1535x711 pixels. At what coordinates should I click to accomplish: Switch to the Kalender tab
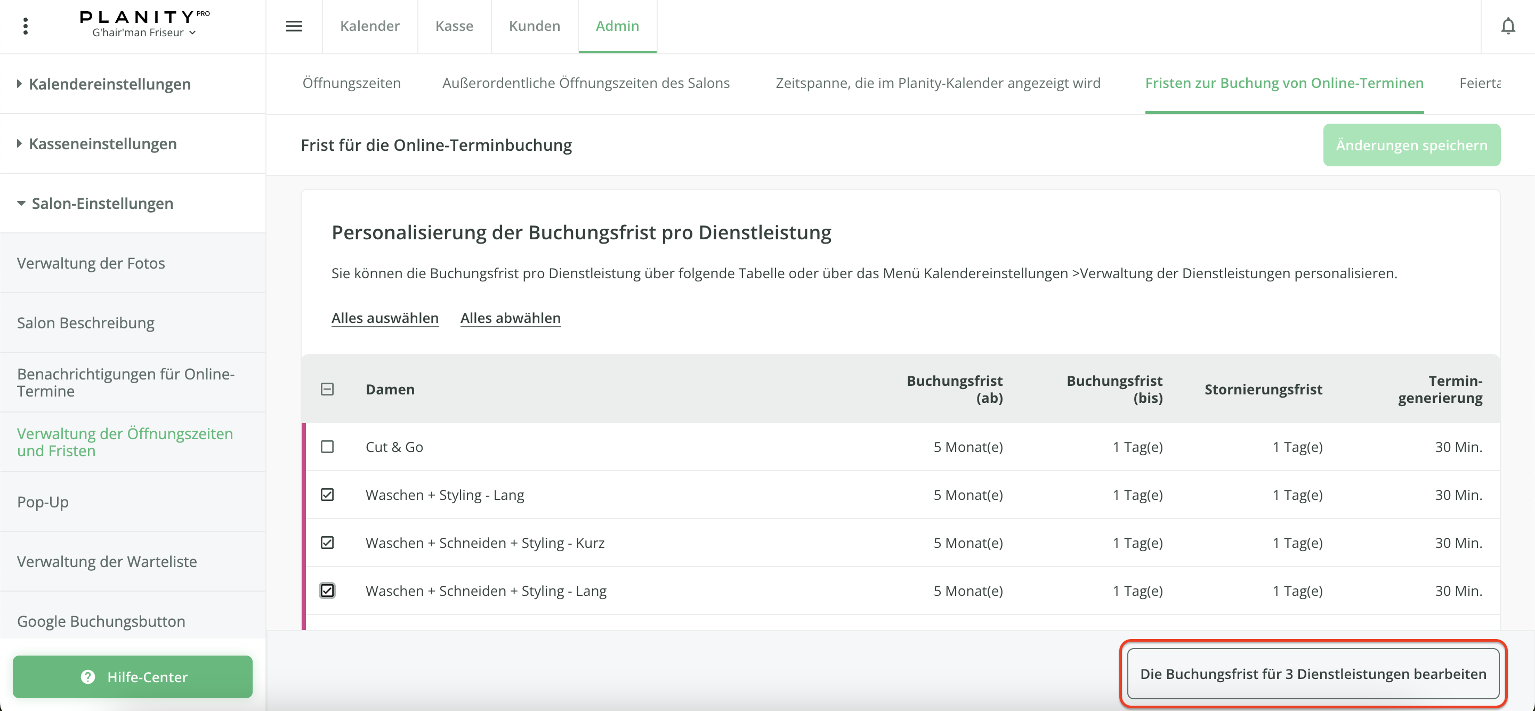pos(369,26)
